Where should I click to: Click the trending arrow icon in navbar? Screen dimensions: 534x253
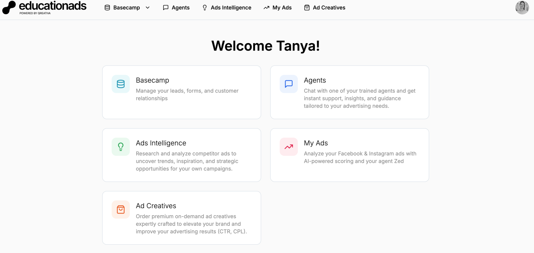click(x=266, y=8)
